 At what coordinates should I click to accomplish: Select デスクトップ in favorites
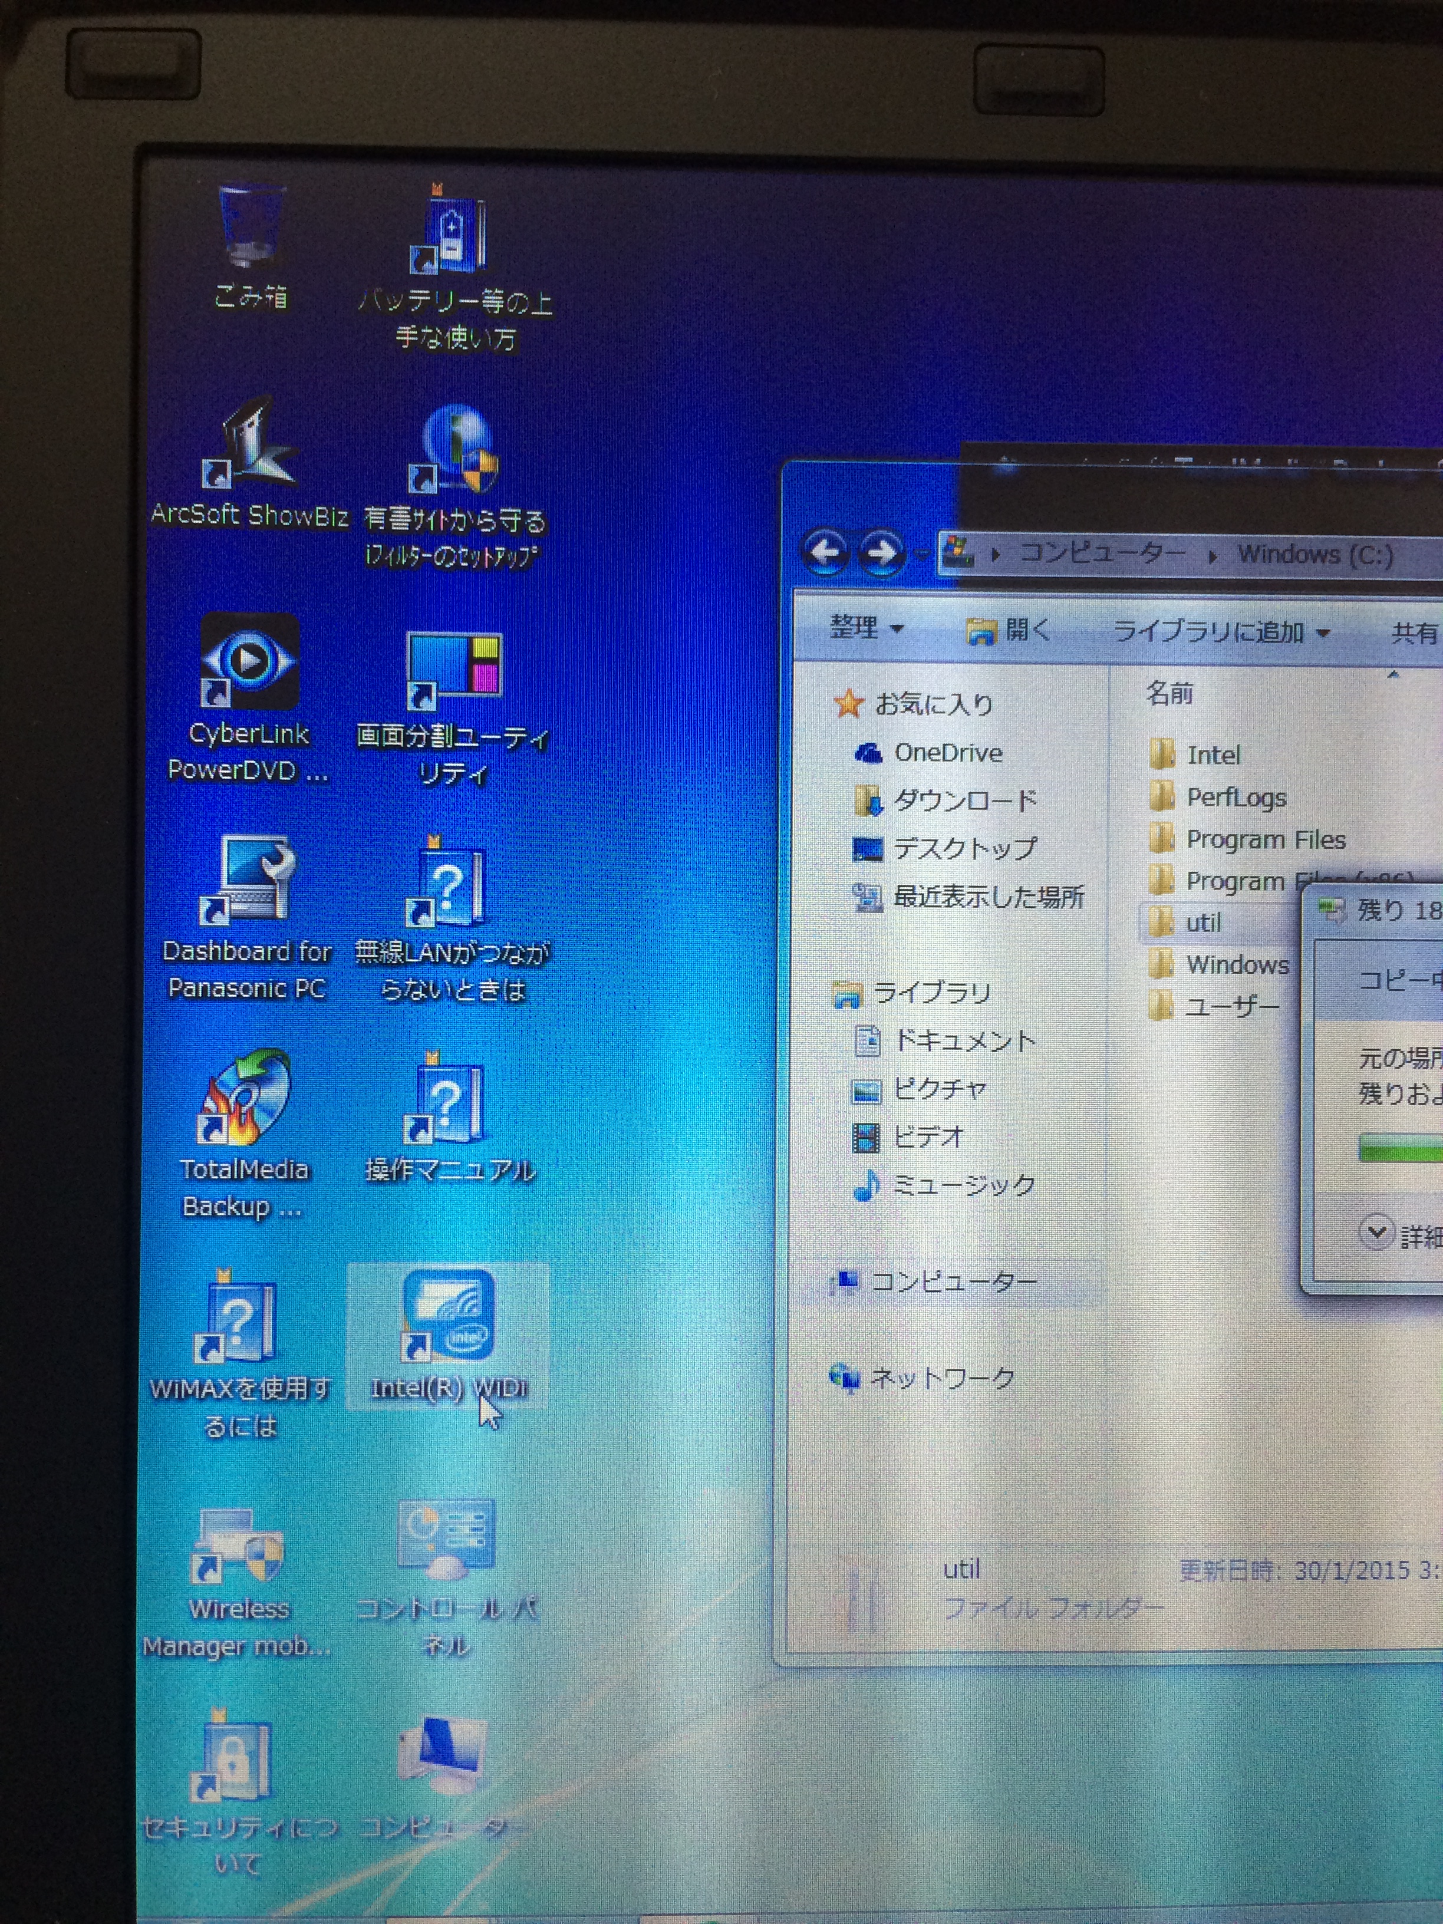click(x=944, y=848)
